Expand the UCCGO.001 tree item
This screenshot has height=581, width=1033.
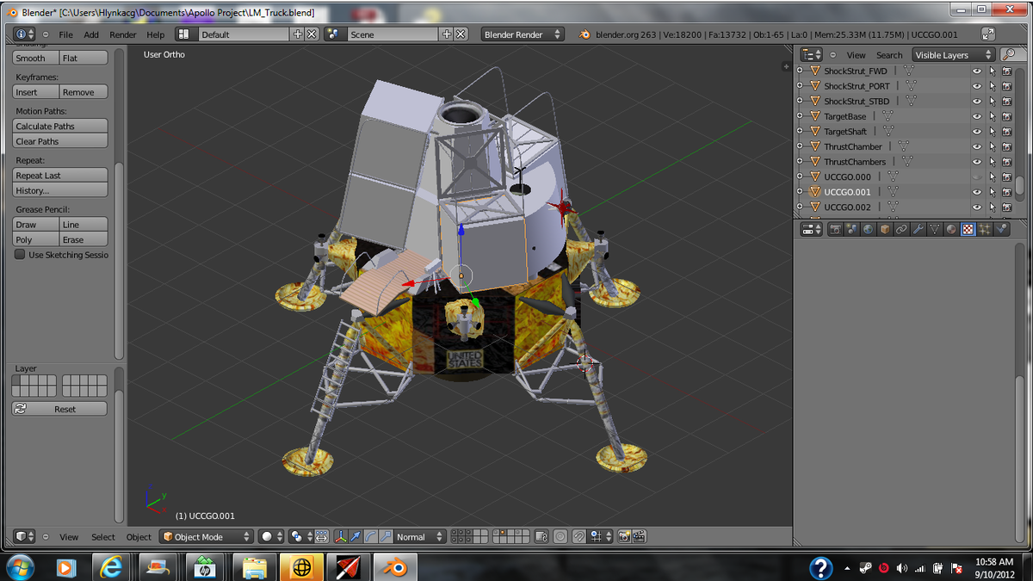800,192
